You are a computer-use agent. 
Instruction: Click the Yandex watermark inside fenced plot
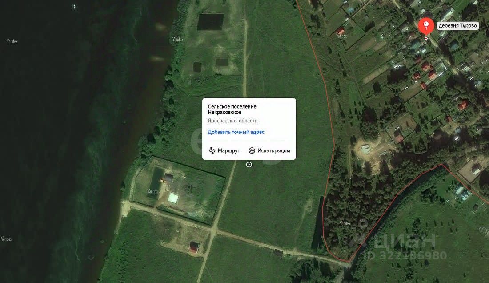coord(152,191)
